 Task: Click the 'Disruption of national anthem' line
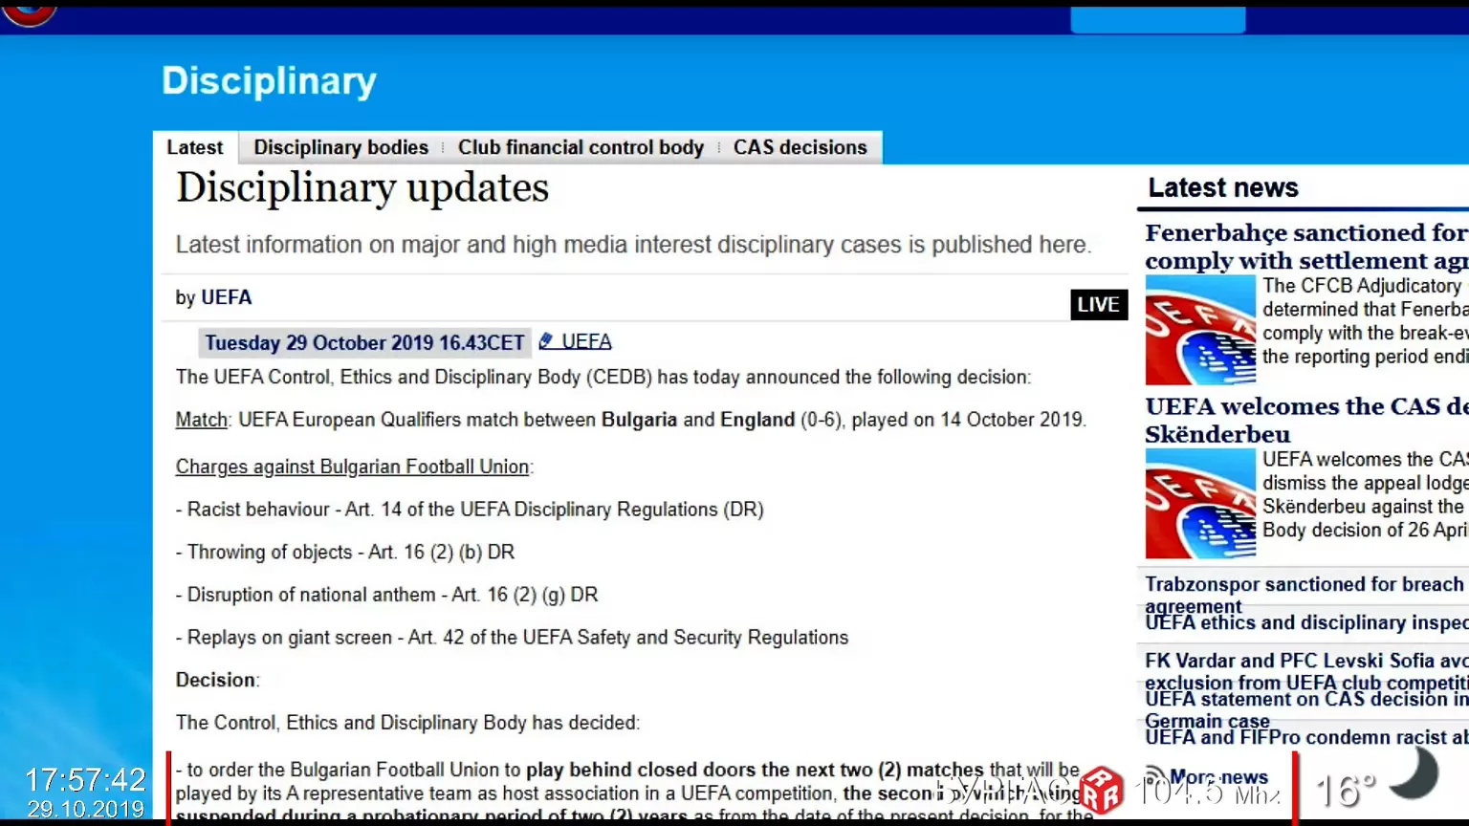click(x=386, y=595)
